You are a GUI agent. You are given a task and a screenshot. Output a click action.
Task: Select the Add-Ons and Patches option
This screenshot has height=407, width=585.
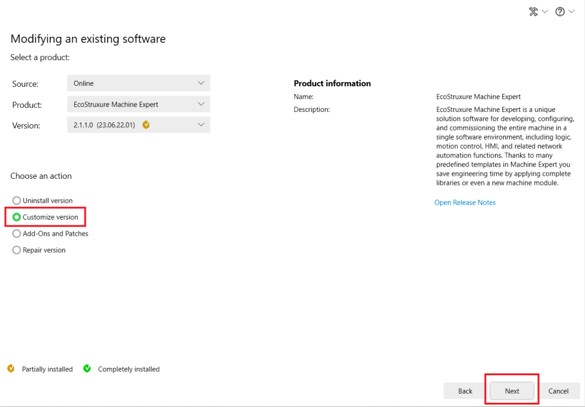(17, 233)
